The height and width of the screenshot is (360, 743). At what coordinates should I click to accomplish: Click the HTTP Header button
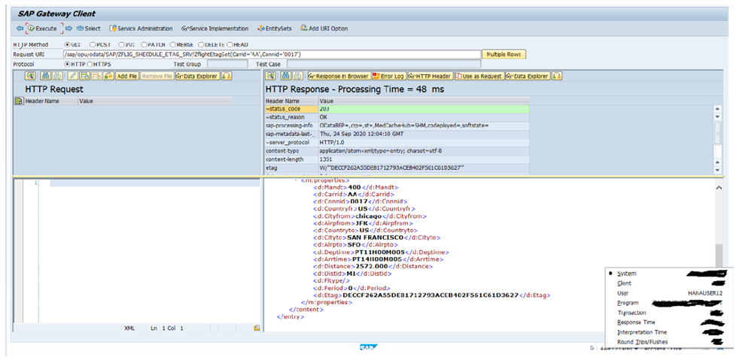click(x=431, y=76)
